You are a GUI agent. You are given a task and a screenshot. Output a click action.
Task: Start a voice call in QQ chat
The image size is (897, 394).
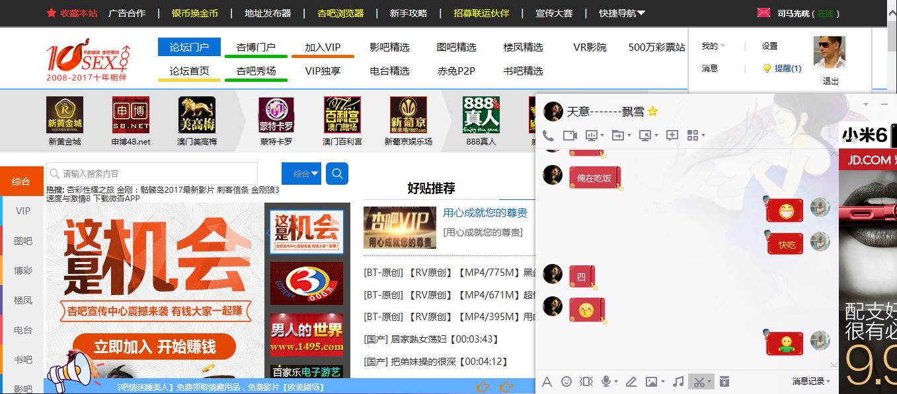coord(548,135)
